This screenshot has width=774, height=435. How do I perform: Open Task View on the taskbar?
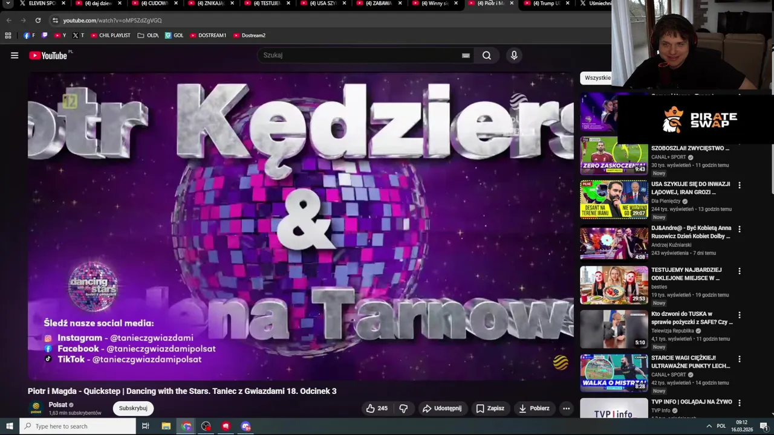[145, 426]
